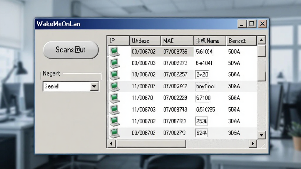The image size is (301, 169).
Task: Click cell 11/006707
Action: coord(143,86)
